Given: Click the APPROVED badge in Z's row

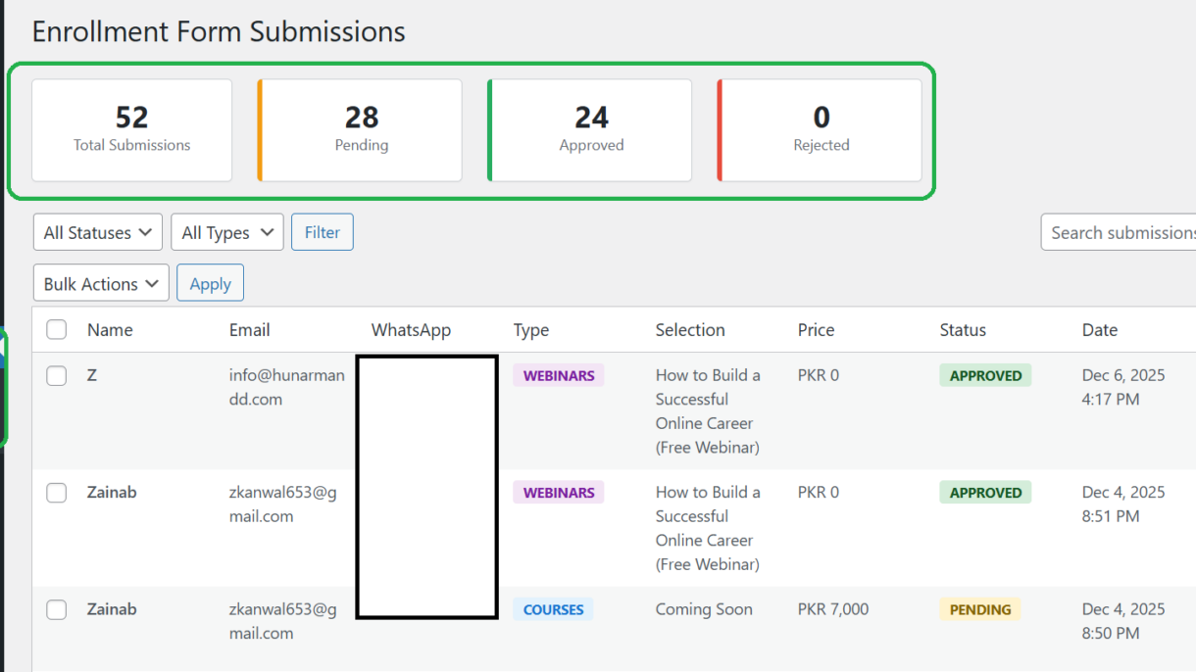Looking at the screenshot, I should (x=985, y=376).
